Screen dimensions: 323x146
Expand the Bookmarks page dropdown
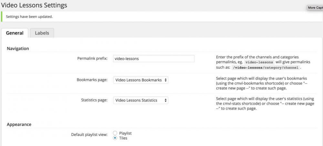[x=141, y=80]
